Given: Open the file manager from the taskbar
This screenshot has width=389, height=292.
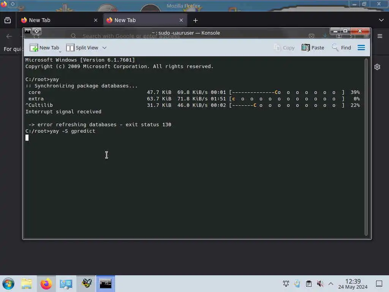Looking at the screenshot, I should pos(27,284).
